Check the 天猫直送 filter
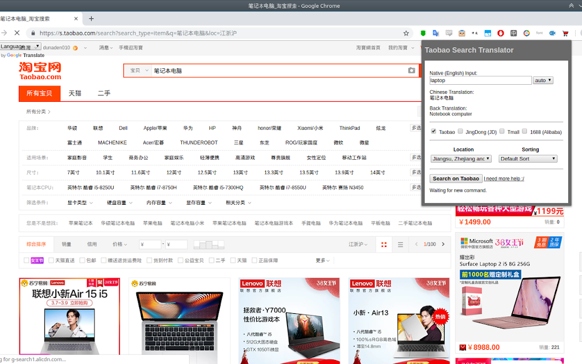This screenshot has width=582, height=364. click(x=51, y=260)
